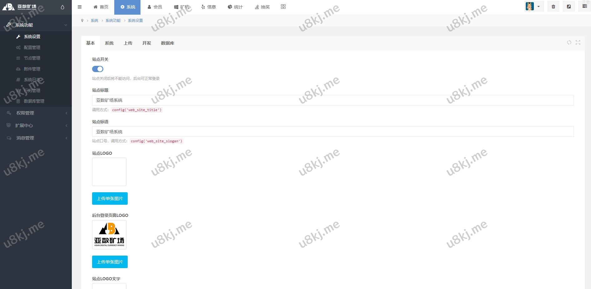This screenshot has width=591, height=289.
Task: Click 上传单张图片 button under 站点LOGO
Action: click(110, 198)
